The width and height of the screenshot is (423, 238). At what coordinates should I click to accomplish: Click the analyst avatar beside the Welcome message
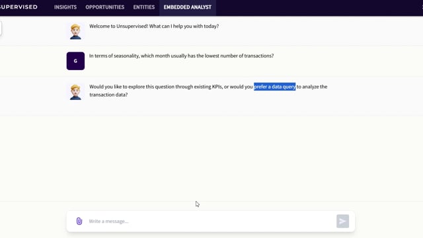[x=75, y=31]
